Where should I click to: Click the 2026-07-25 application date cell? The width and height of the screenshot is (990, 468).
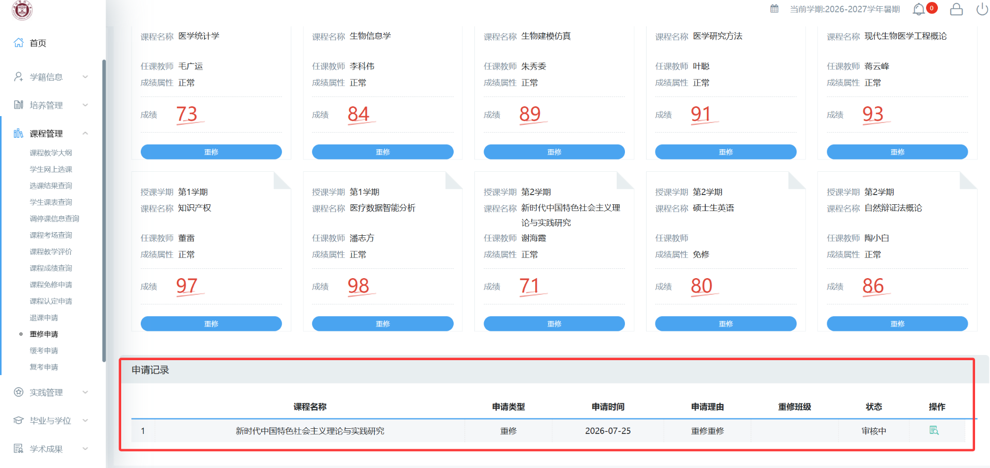608,431
